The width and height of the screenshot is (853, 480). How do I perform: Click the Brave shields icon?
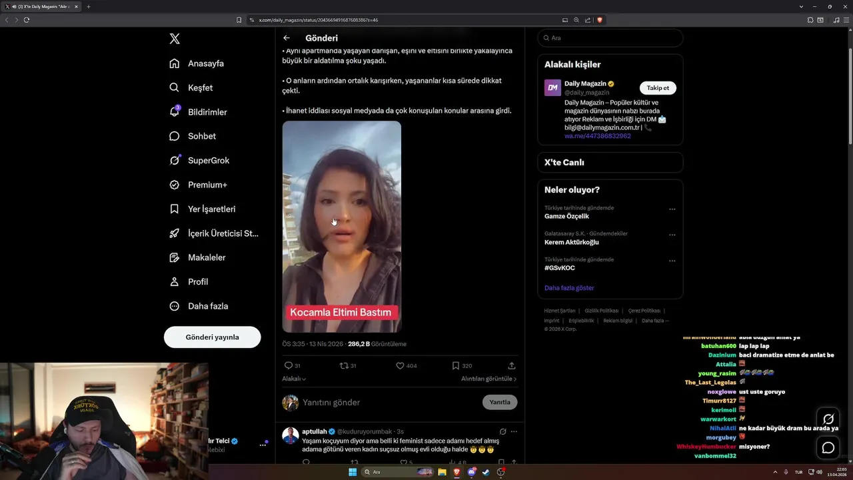(x=599, y=20)
